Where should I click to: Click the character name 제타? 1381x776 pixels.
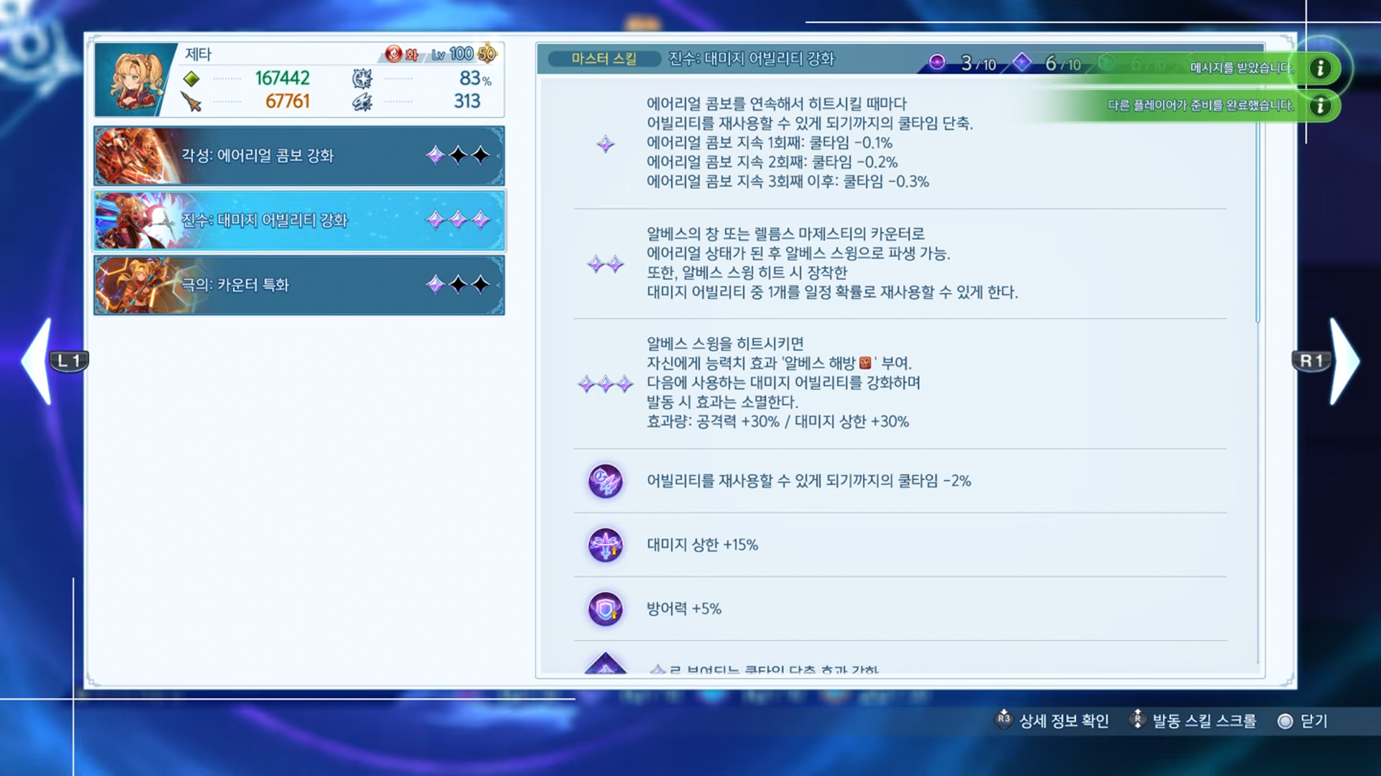[x=199, y=54]
